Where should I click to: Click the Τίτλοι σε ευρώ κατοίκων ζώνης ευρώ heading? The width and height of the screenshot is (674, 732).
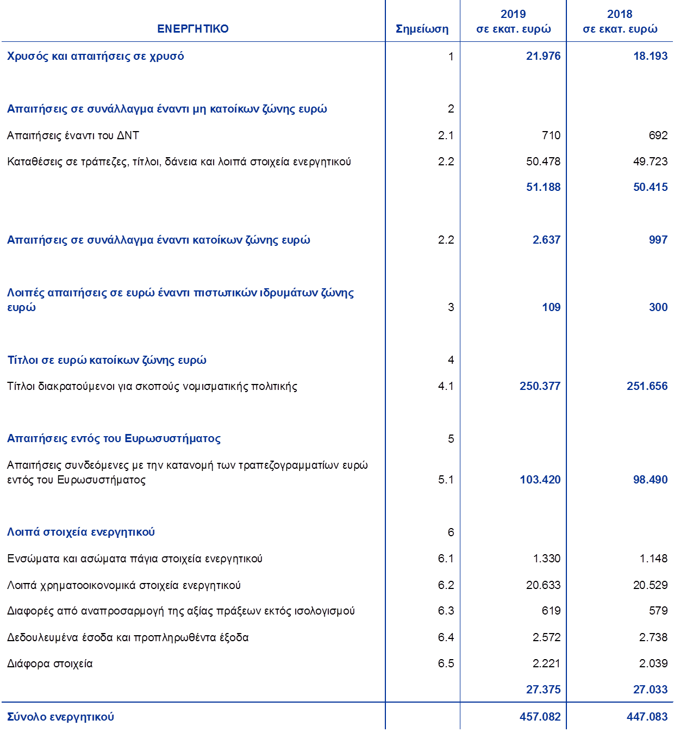107,360
